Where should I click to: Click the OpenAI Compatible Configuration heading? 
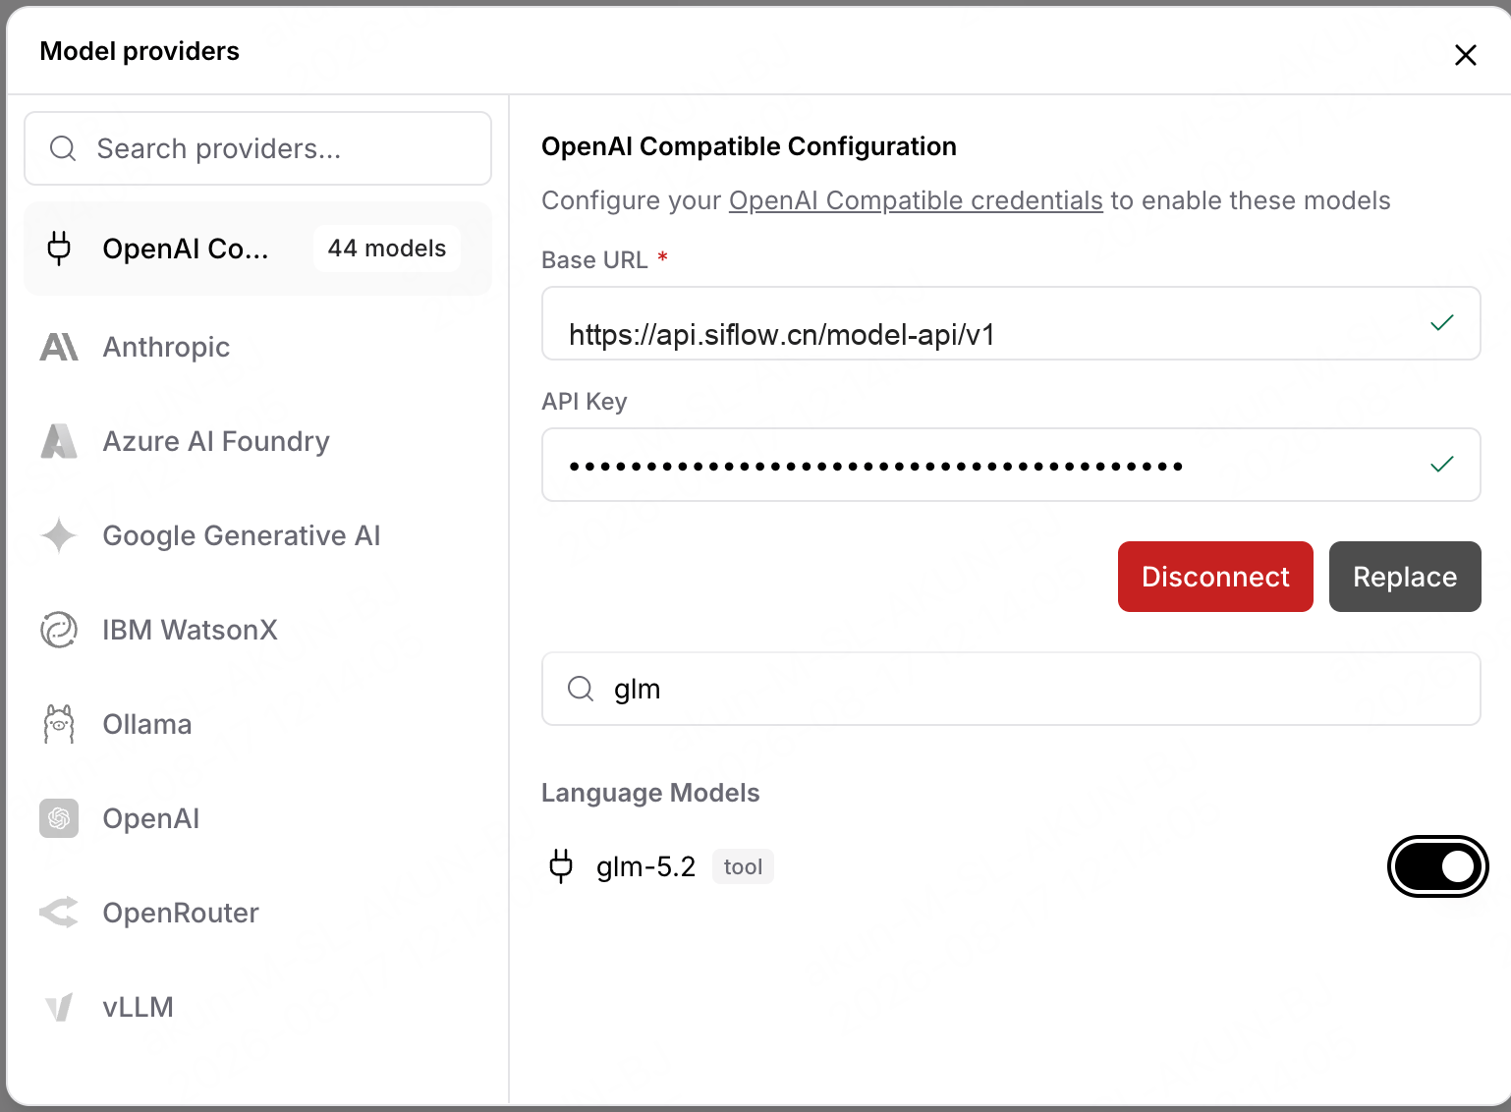[749, 146]
